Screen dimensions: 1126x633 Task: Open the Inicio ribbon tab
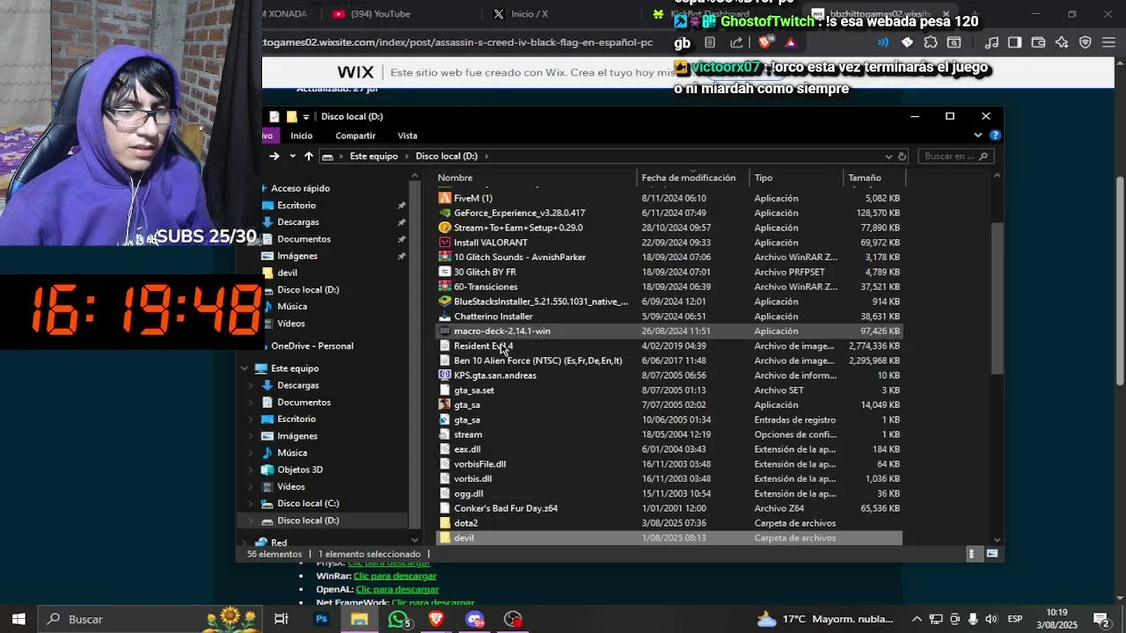tap(302, 135)
